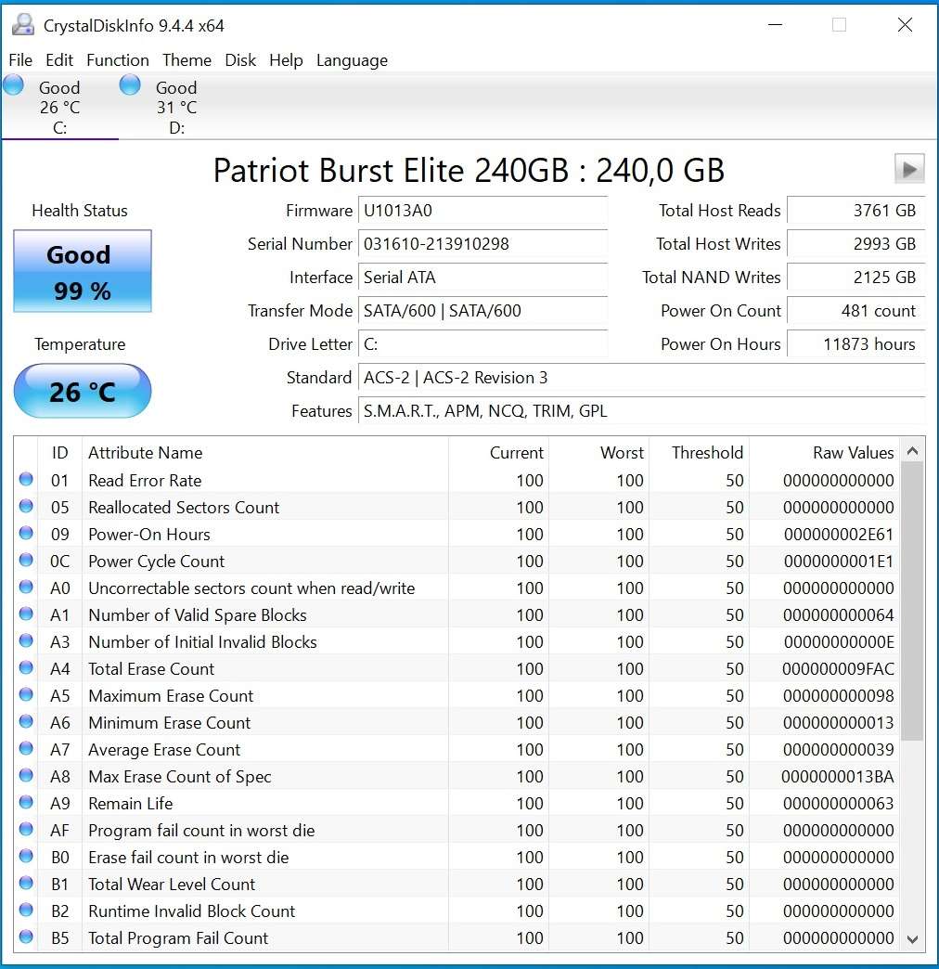Click the blue health indicator circle for drive D:
The image size is (939, 969).
129,84
